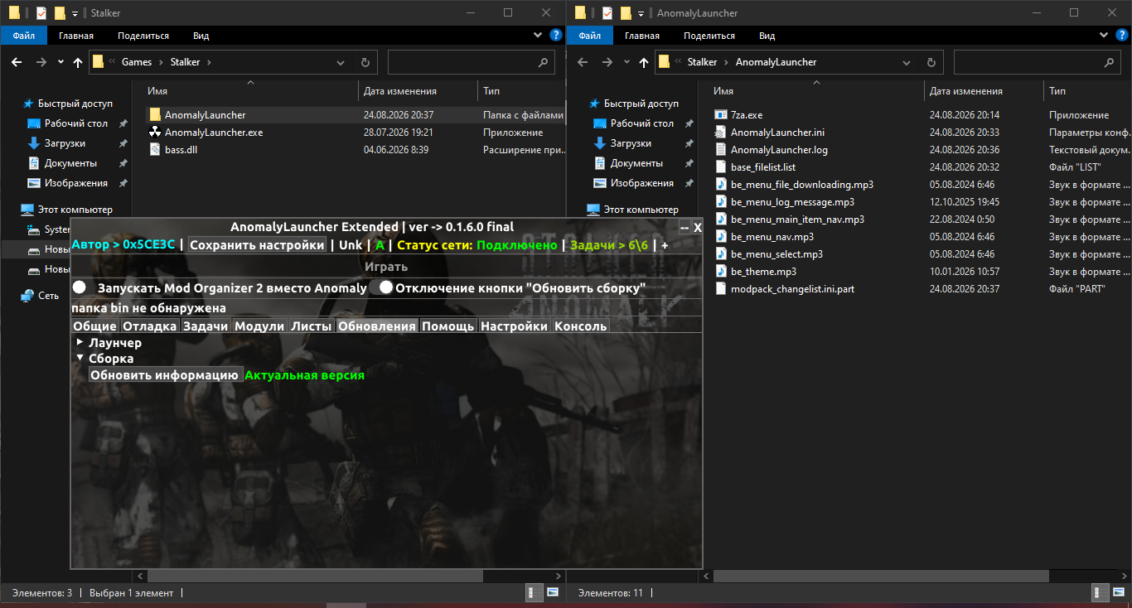The image size is (1132, 608).
Task: Open the Настройки tab in launcher
Action: click(x=515, y=326)
